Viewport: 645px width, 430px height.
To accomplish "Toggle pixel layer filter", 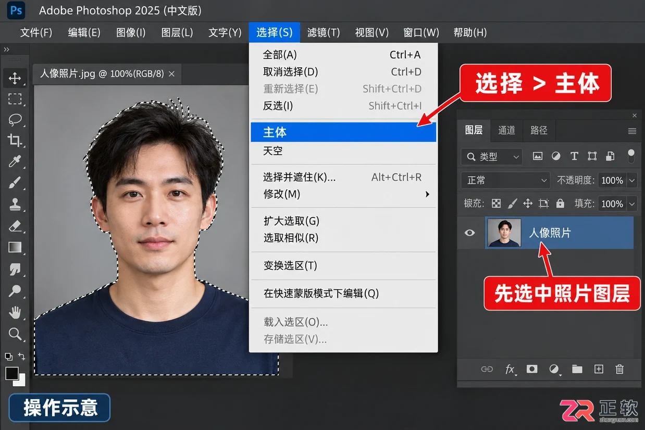I will [x=538, y=156].
